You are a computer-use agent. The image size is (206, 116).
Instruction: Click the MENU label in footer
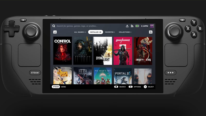[x=63, y=87]
